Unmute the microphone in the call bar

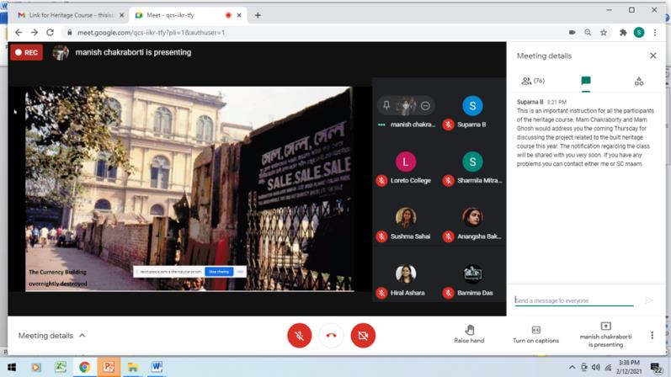[299, 335]
